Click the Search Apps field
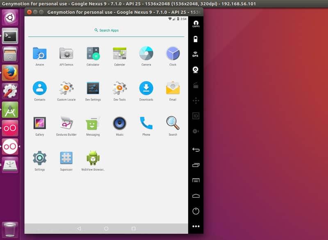Viewport: 328px width, 240px height. [x=106, y=30]
